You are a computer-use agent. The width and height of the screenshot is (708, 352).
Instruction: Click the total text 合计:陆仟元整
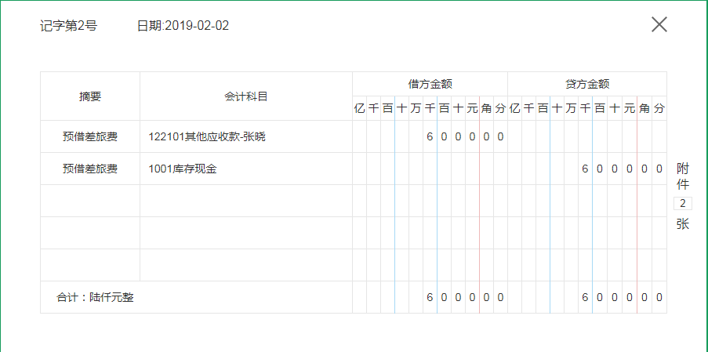click(x=96, y=297)
